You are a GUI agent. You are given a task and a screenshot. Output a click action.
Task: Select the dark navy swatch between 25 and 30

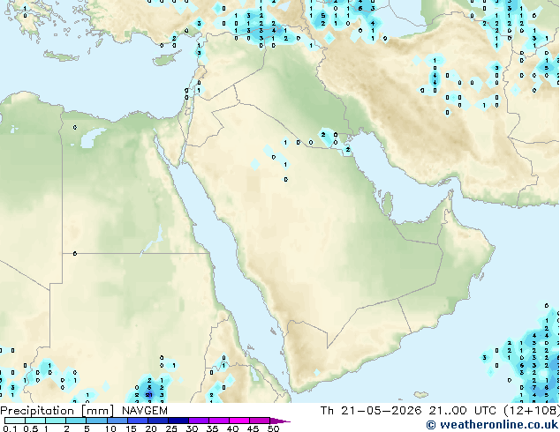(178, 421)
